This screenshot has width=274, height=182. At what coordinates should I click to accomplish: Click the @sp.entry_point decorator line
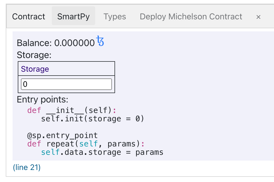[x=62, y=135]
